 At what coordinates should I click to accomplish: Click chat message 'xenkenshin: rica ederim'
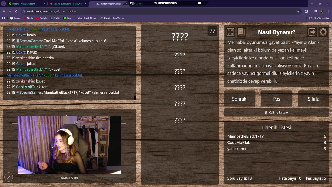[x=30, y=58]
